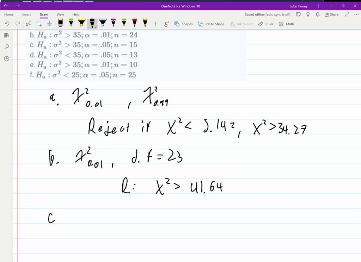Image resolution: width=361 pixels, height=262 pixels.
Task: Expand the selected pen's options chevron
Action: click(96, 27)
